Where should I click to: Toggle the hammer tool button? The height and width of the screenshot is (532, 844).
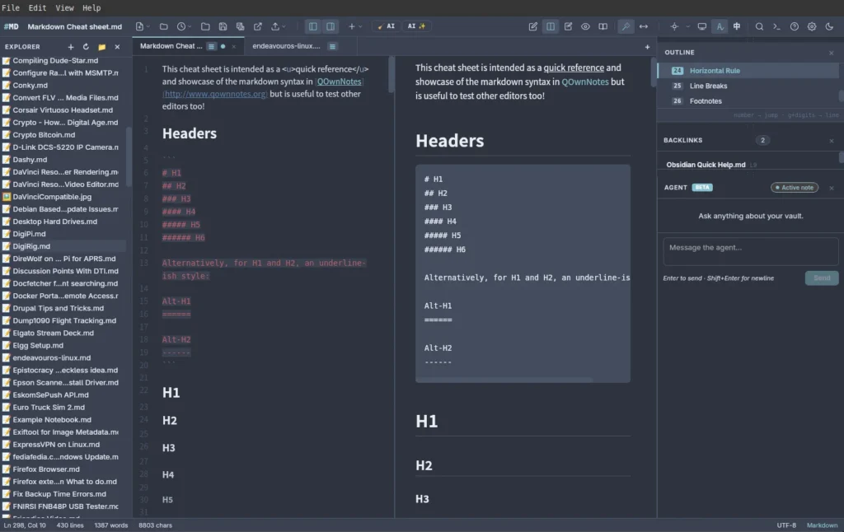click(626, 26)
